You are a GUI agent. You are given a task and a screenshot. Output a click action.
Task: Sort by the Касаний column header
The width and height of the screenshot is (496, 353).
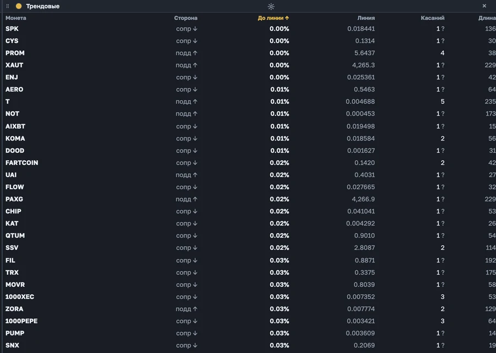point(433,18)
